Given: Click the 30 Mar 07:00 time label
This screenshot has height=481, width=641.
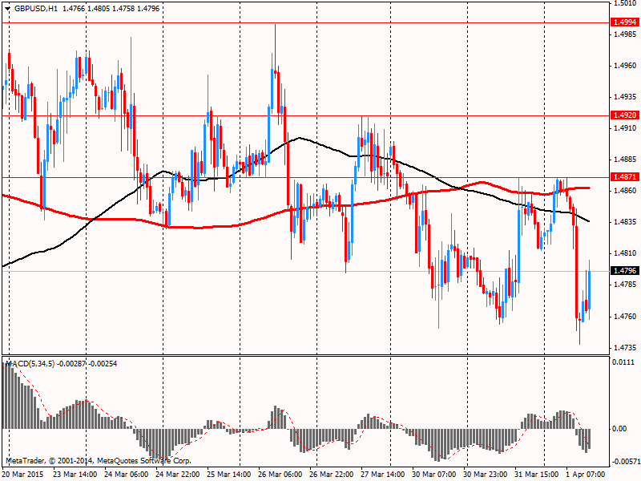Looking at the screenshot, I should click(434, 475).
